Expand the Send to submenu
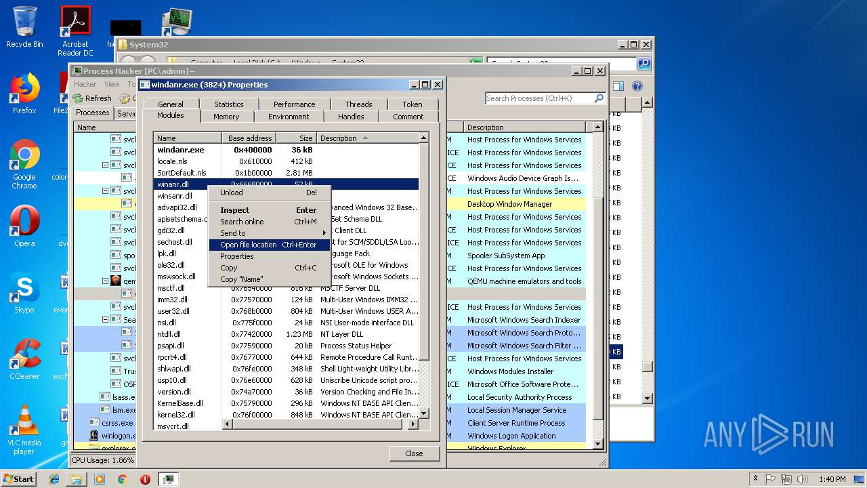Image resolution: width=867 pixels, height=488 pixels. [269, 233]
